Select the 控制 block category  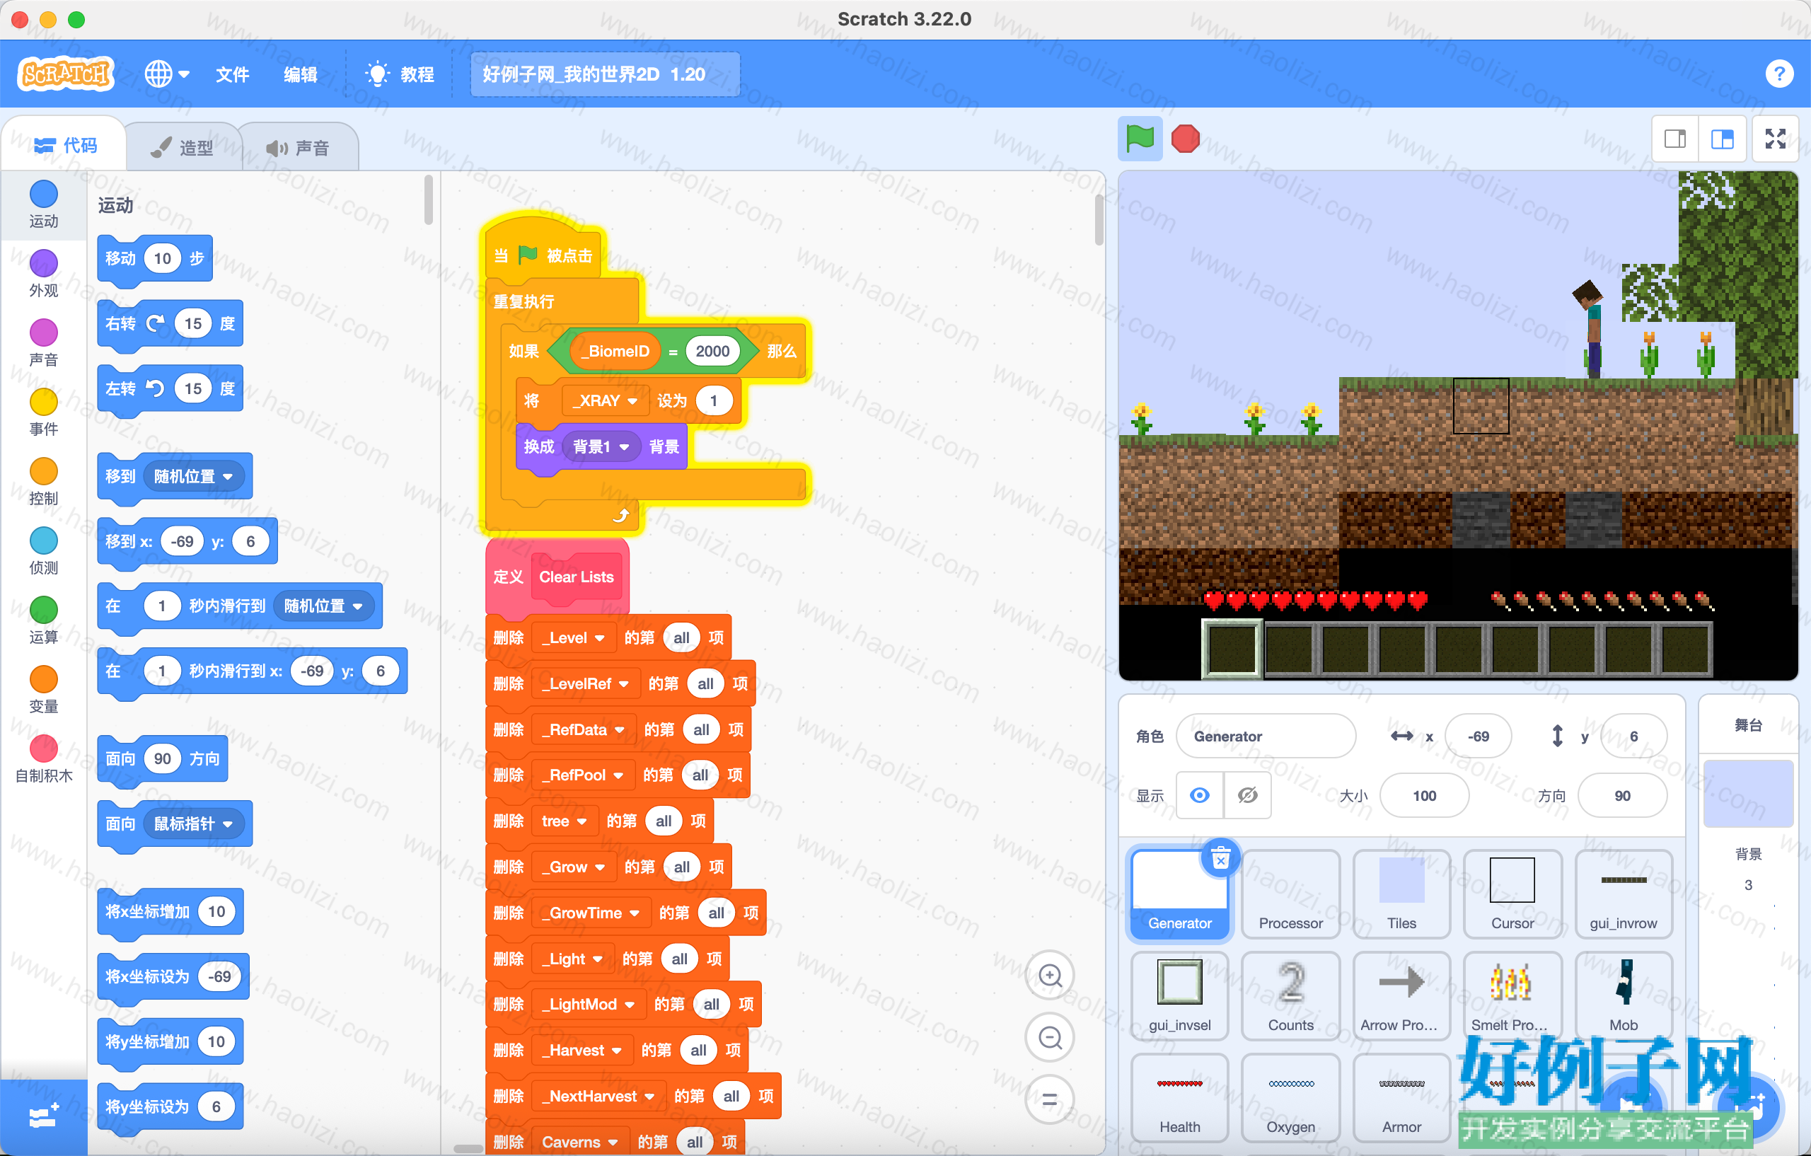44,481
